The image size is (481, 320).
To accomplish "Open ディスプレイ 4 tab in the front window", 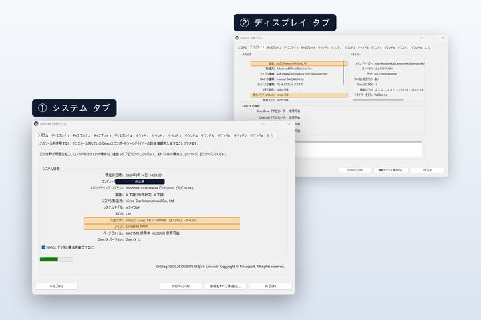I will (x=123, y=135).
